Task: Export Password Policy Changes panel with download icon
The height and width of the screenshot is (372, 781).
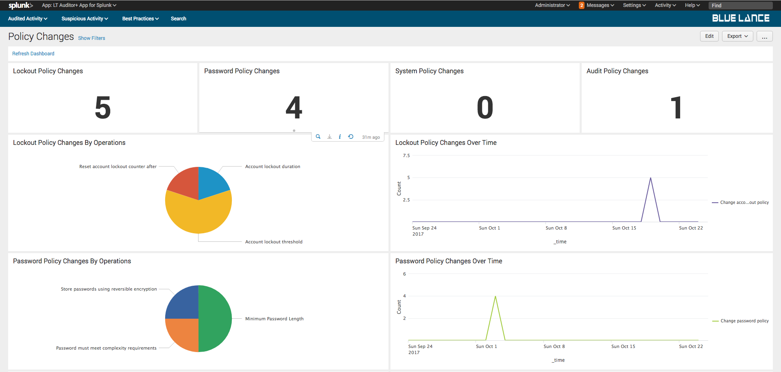Action: click(x=329, y=136)
